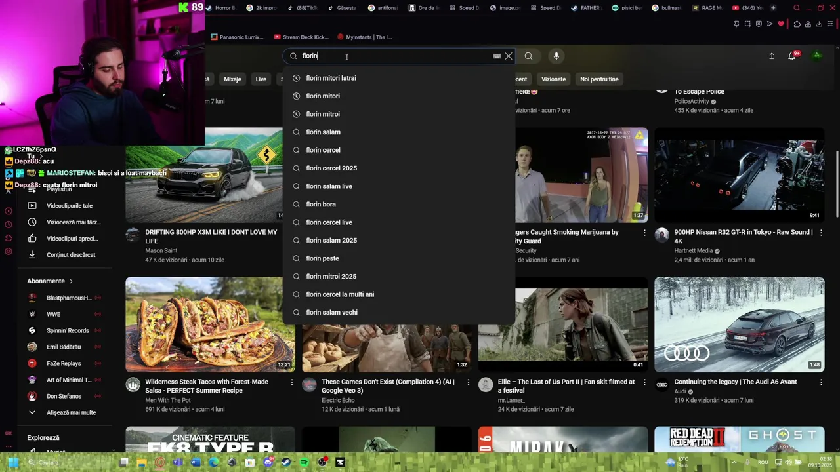This screenshot has width=840, height=472.
Task: Filter by the Mixaje chip
Action: (x=232, y=79)
